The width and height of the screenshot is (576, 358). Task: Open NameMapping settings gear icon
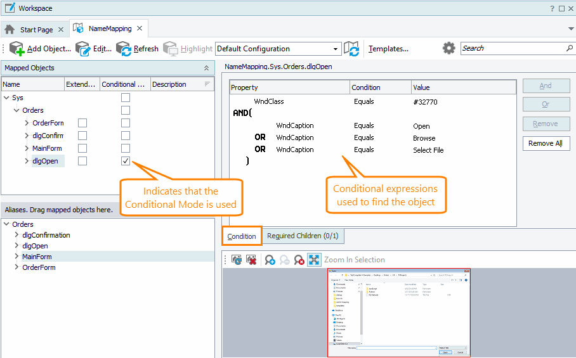pyautogui.click(x=448, y=48)
